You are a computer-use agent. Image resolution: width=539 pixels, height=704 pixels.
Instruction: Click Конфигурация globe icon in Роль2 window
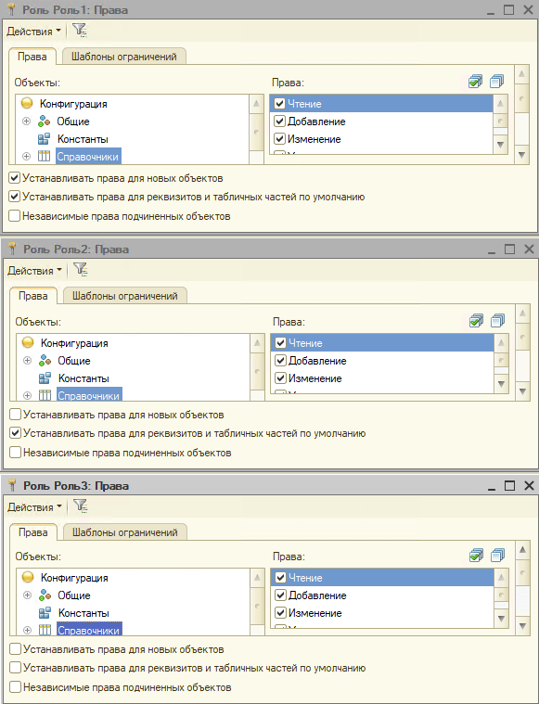pyautogui.click(x=28, y=342)
